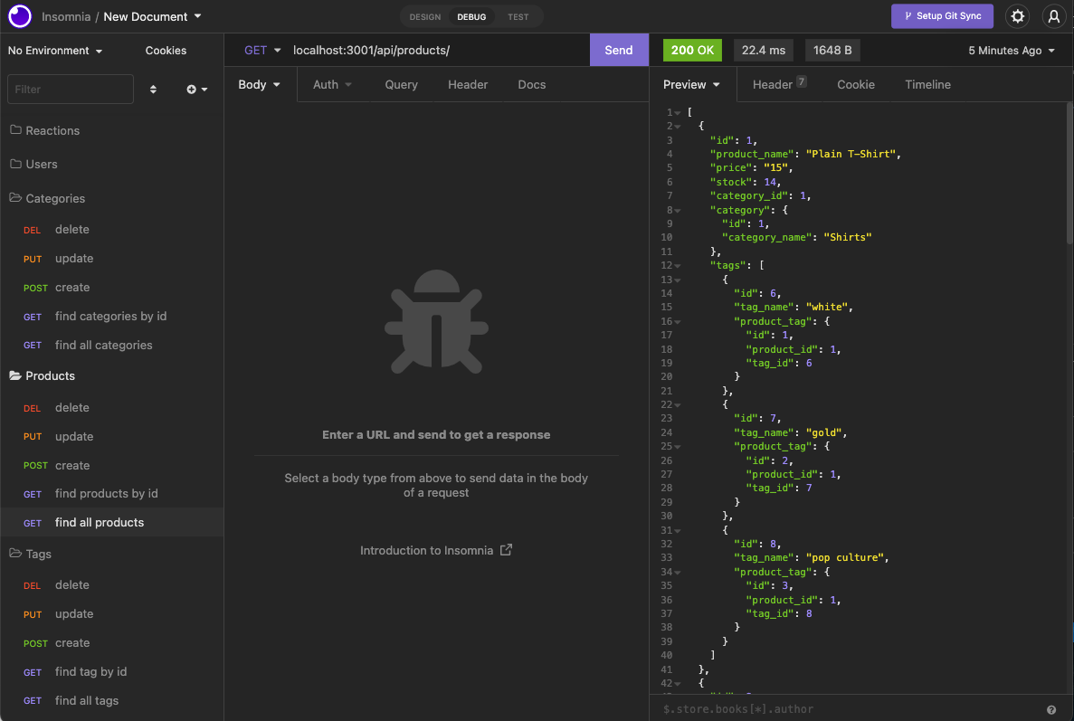Collapse JSON fold arrow on line 1
The image size is (1074, 721).
678,113
